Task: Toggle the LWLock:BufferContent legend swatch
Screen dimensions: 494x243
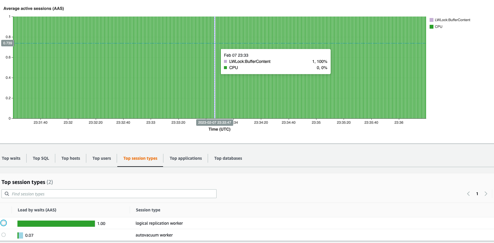Action: 431,20
